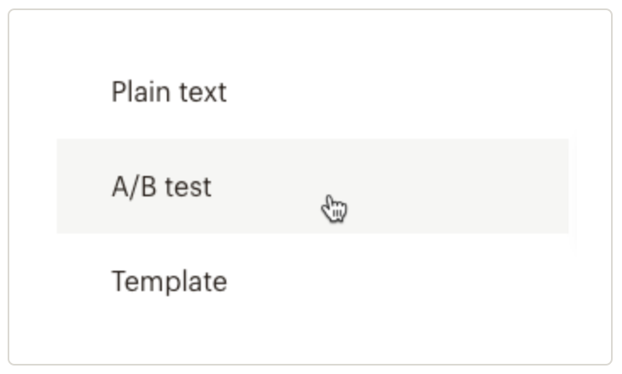The image size is (622, 374).
Task: Start an A/B test campaign
Action: [161, 186]
